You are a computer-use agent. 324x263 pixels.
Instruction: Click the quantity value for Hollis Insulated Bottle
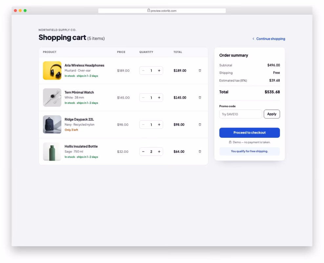[x=151, y=152]
